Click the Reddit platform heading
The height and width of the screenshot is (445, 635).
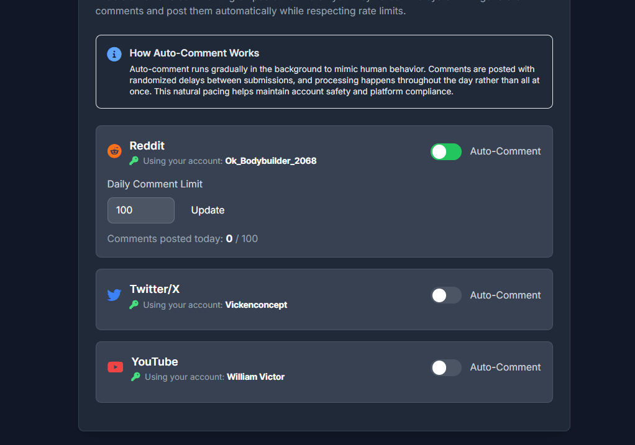[147, 146]
